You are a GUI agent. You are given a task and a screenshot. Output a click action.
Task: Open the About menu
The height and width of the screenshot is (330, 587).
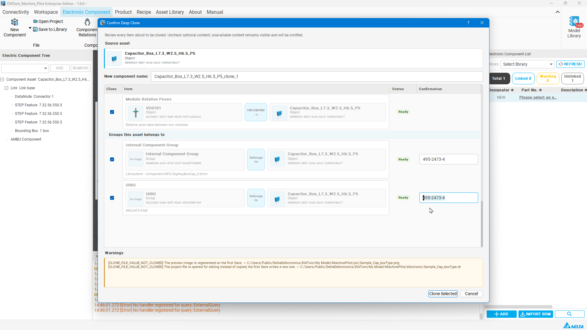coord(195,12)
